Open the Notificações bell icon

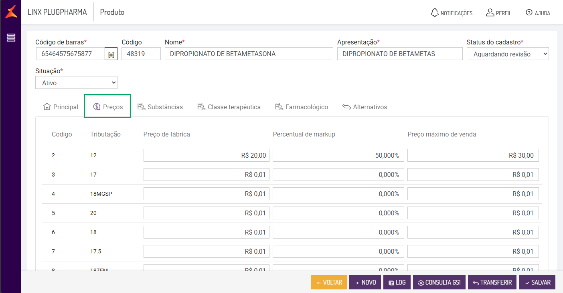pos(435,13)
